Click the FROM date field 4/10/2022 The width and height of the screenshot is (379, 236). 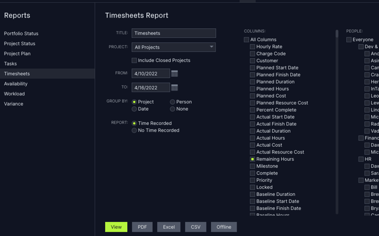pos(151,73)
